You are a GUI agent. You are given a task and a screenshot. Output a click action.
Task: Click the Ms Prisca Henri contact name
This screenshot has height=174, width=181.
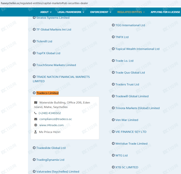50,132
